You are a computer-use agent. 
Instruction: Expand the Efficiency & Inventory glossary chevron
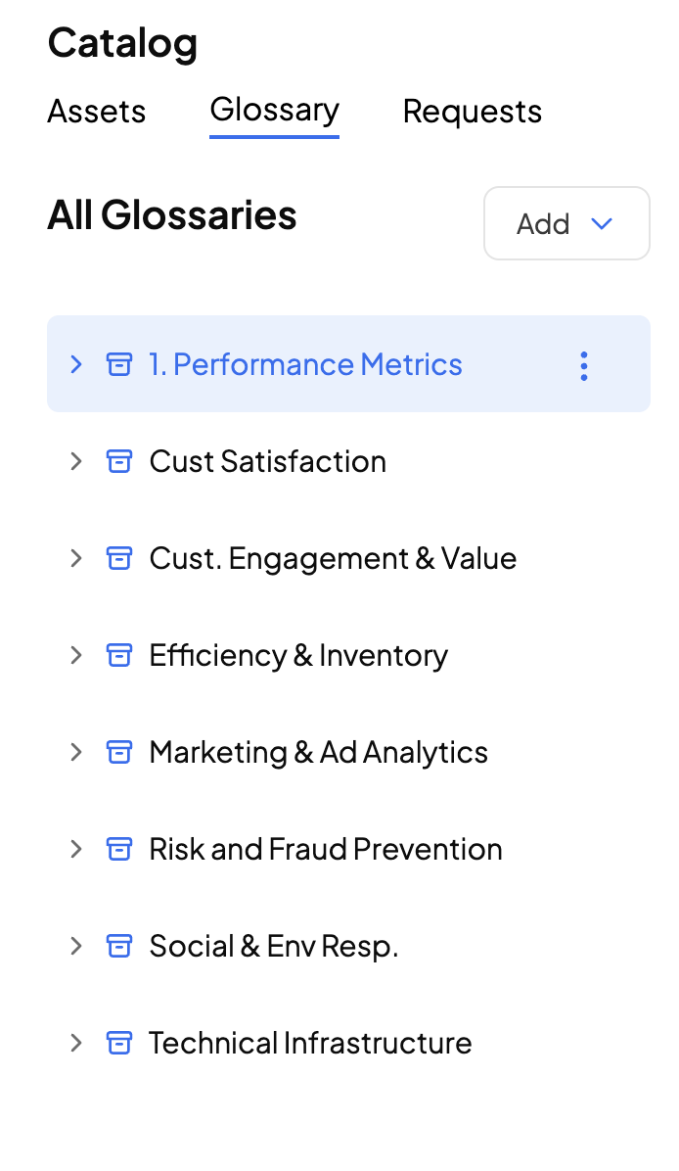pyautogui.click(x=76, y=656)
